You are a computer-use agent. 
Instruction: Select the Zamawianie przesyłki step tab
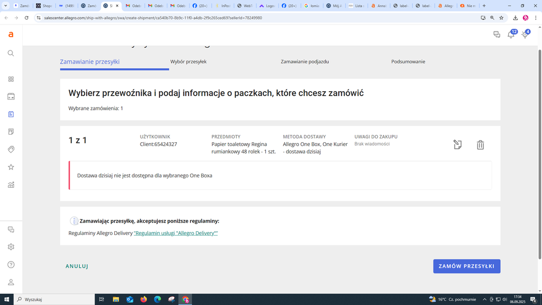pyautogui.click(x=90, y=61)
